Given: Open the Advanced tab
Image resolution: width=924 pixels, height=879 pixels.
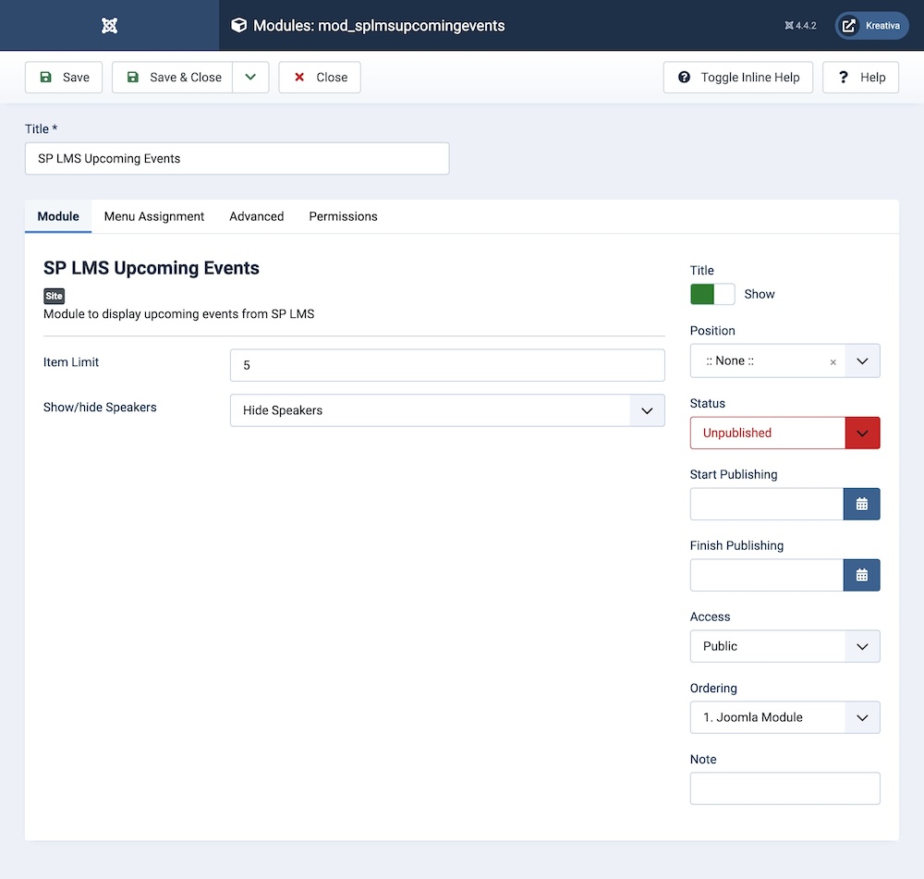Looking at the screenshot, I should [256, 216].
